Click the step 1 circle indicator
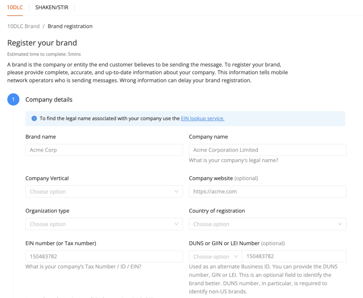The image size is (363, 298). click(13, 99)
